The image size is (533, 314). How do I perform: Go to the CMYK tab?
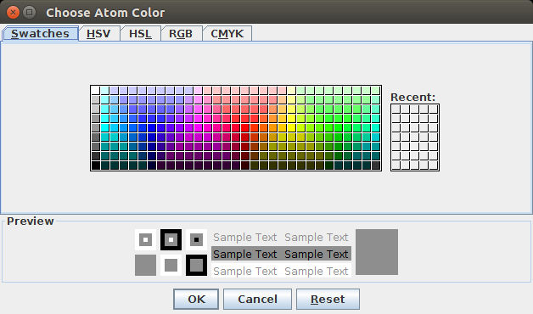[227, 34]
